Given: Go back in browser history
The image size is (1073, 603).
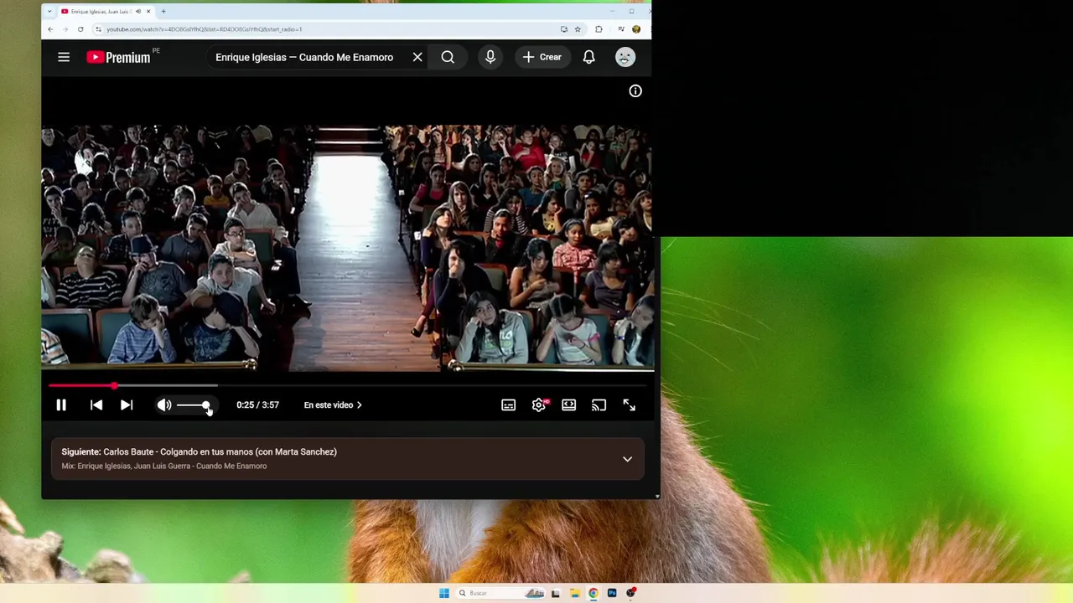Looking at the screenshot, I should pos(50,29).
